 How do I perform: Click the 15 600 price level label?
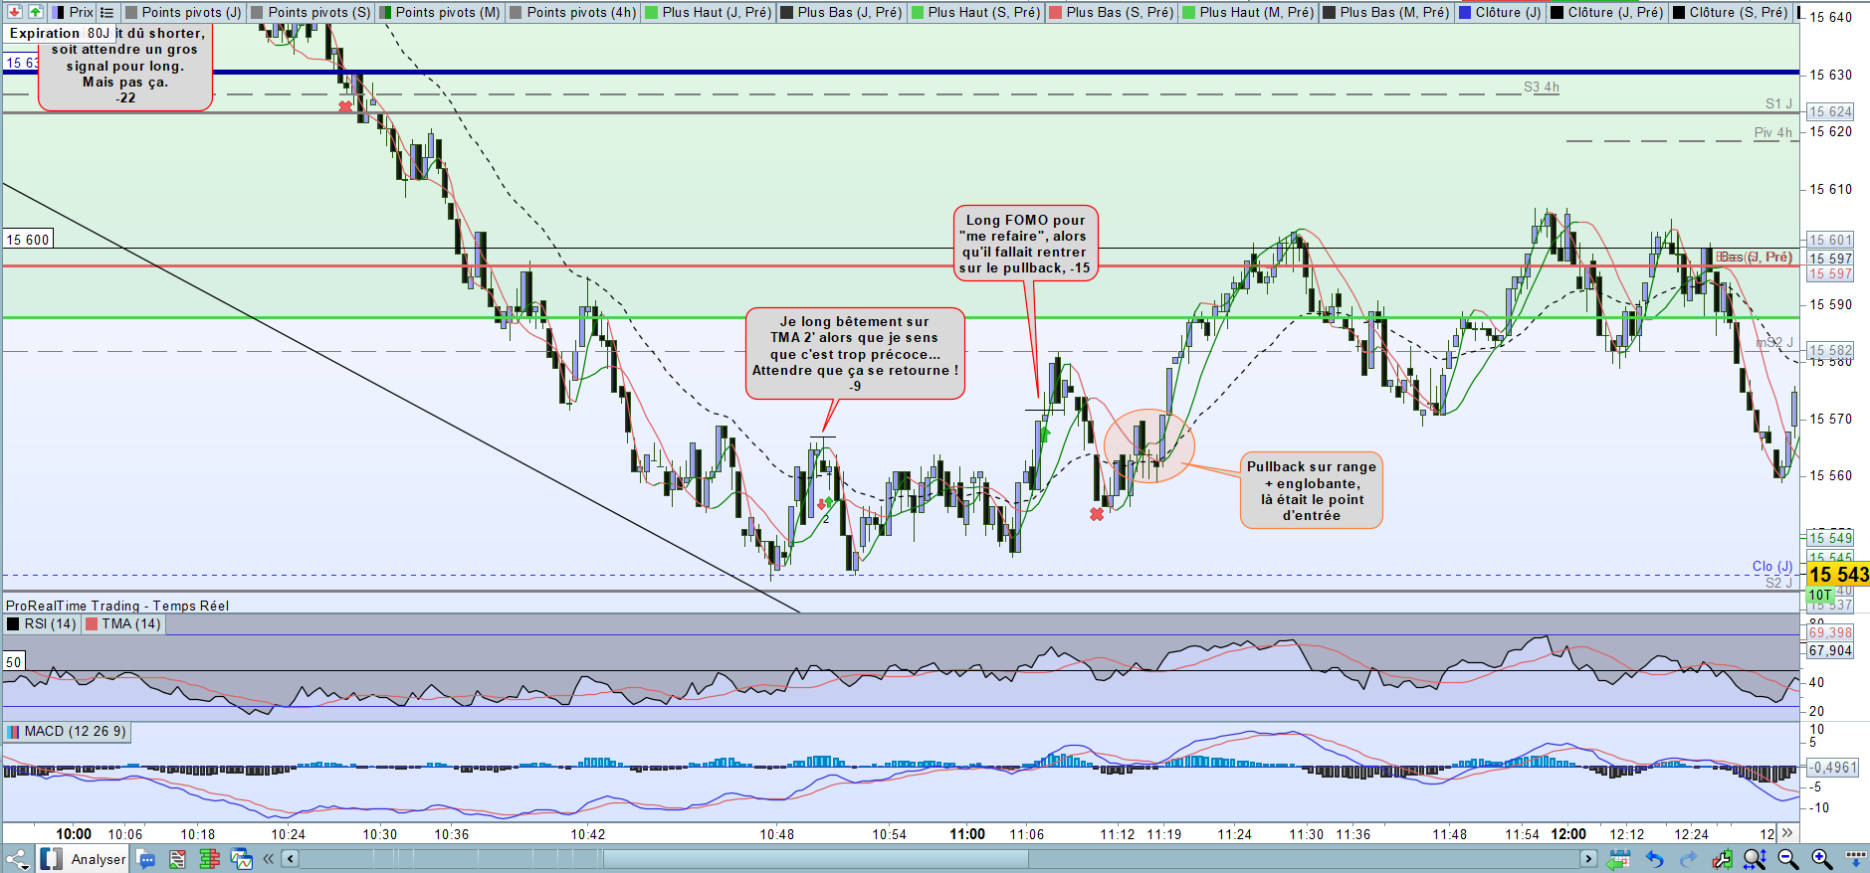click(28, 240)
